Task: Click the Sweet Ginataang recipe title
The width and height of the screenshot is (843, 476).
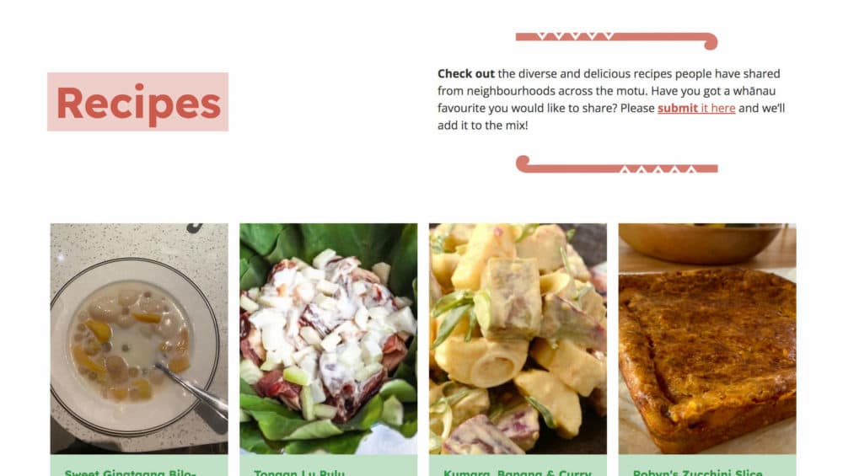Action: click(x=130, y=473)
